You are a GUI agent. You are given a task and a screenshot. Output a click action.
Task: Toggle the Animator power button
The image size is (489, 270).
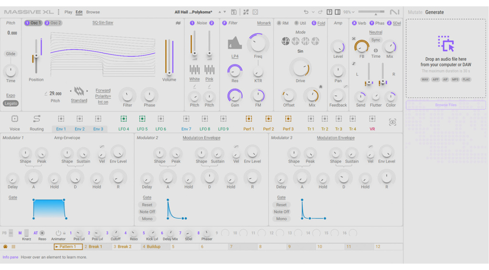coord(58,233)
